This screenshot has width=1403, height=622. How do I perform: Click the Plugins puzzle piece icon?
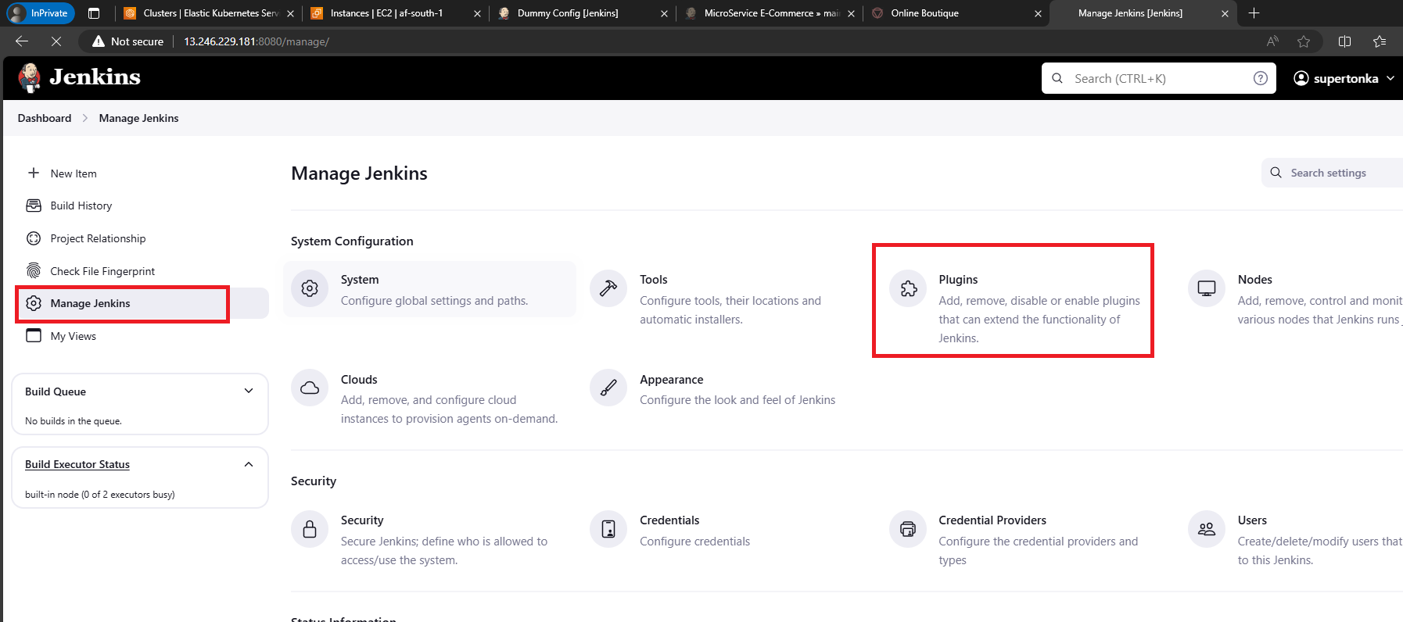pyautogui.click(x=908, y=288)
